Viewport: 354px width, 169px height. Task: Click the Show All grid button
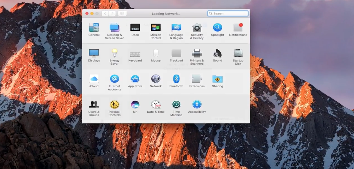pos(122,13)
